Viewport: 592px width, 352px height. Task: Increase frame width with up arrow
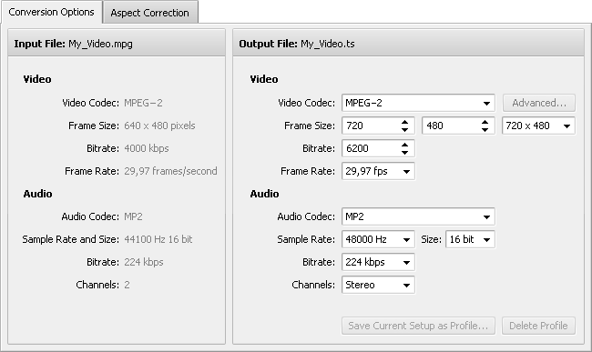click(x=404, y=122)
